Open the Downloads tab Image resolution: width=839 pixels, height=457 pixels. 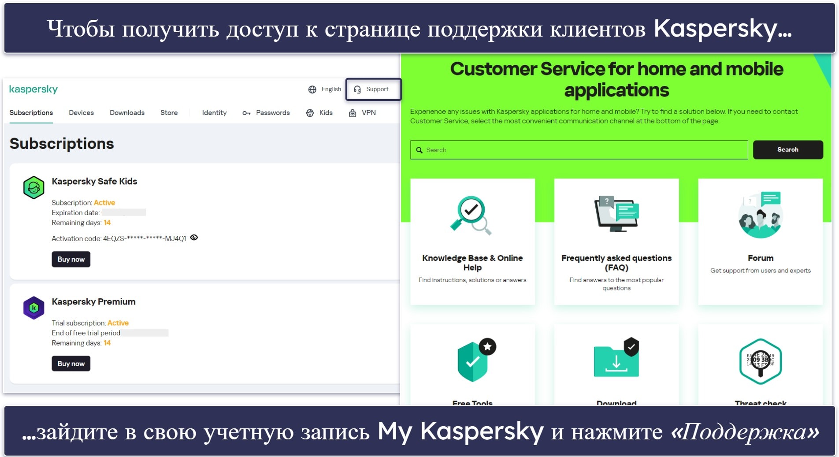tap(127, 113)
